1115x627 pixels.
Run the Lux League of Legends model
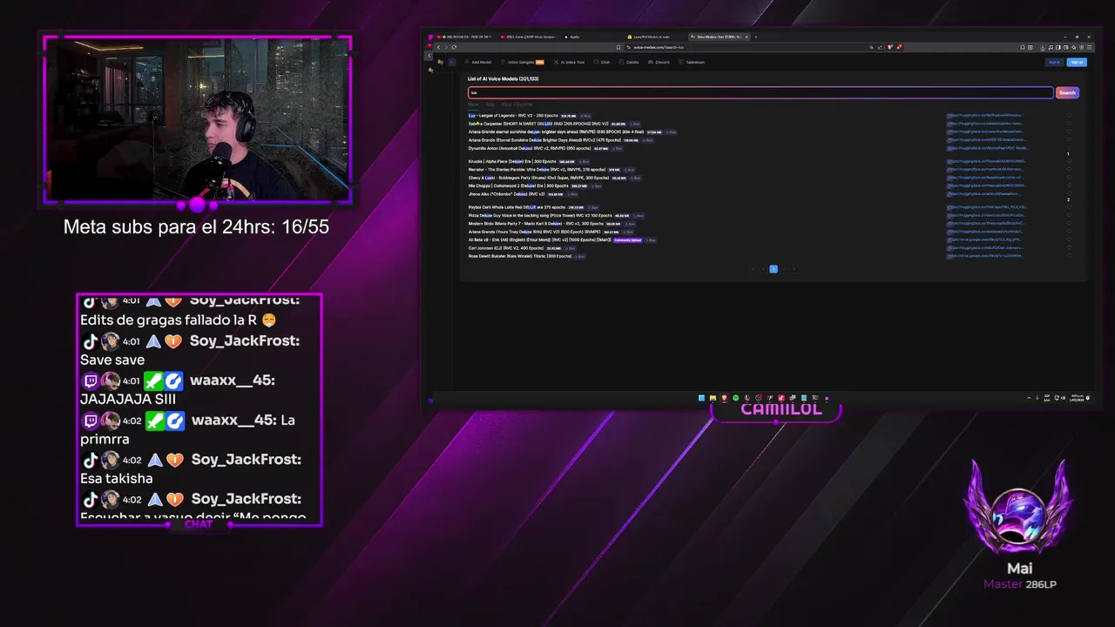pyautogui.click(x=585, y=116)
